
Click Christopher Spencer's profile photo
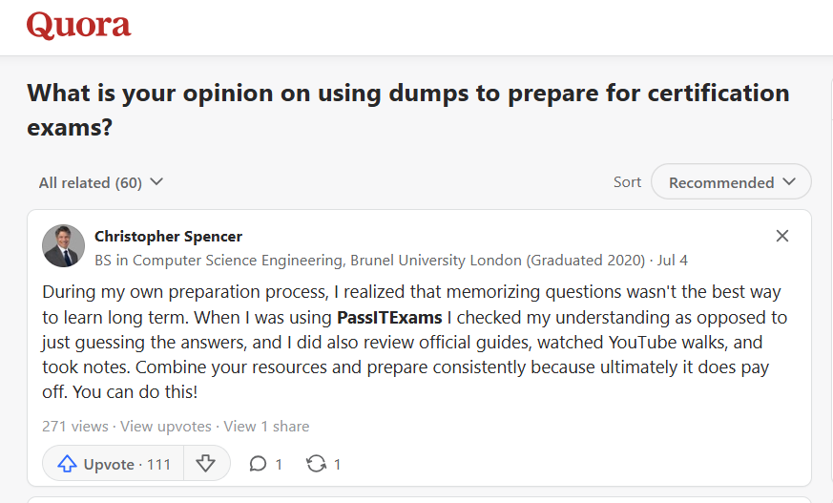[x=64, y=246]
